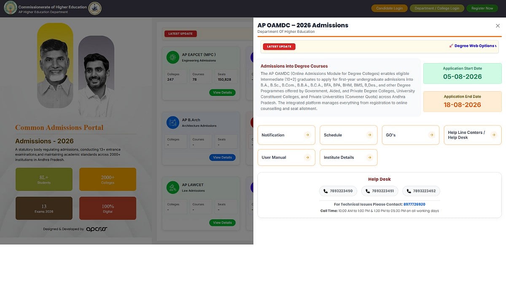
Task: Click Commissionerate of Higher Education title
Action: coord(53,7)
